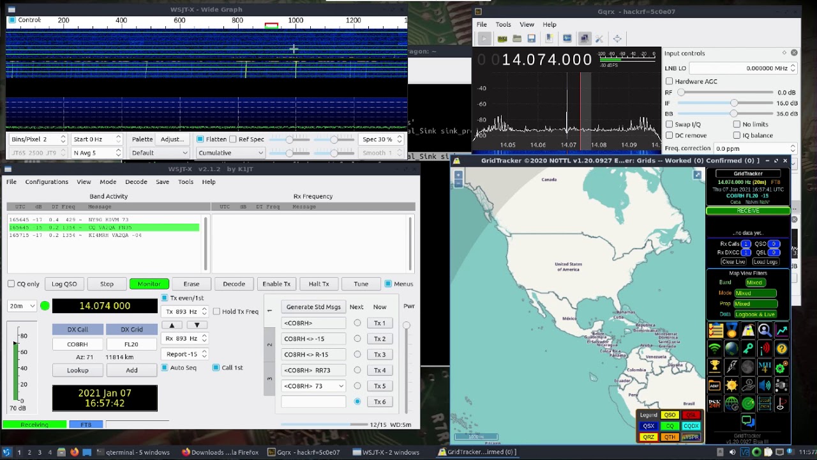This screenshot has height=460, width=817.
Task: Click the speaker audio icon in GridTracker
Action: click(x=764, y=385)
